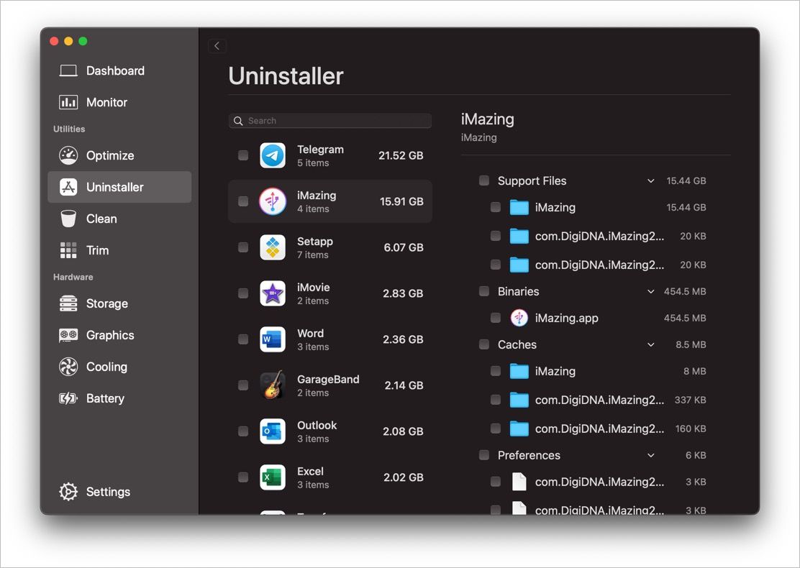Click the back arrow button
The width and height of the screenshot is (800, 568).
(217, 46)
